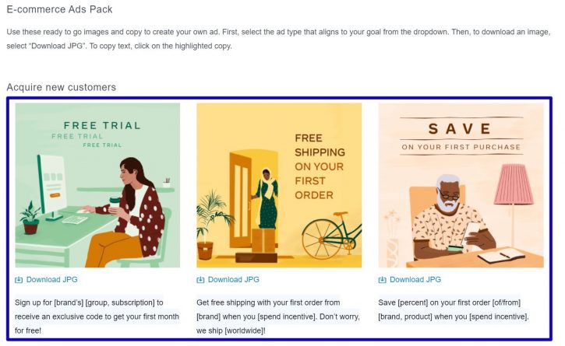Click the computer monitor in Free Trial image
Screen dimensions: 565x346
51,185
